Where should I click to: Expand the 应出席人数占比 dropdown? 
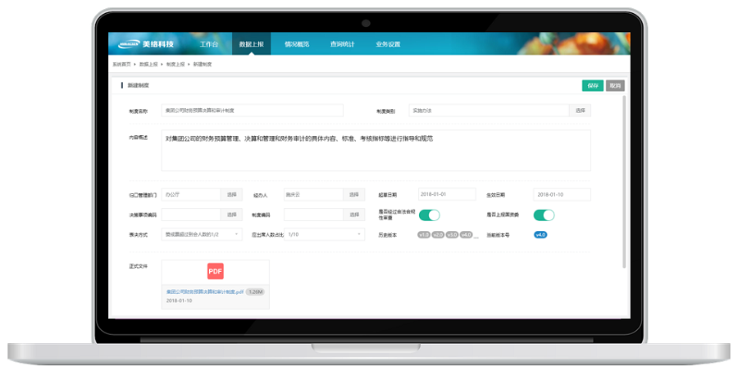(325, 234)
